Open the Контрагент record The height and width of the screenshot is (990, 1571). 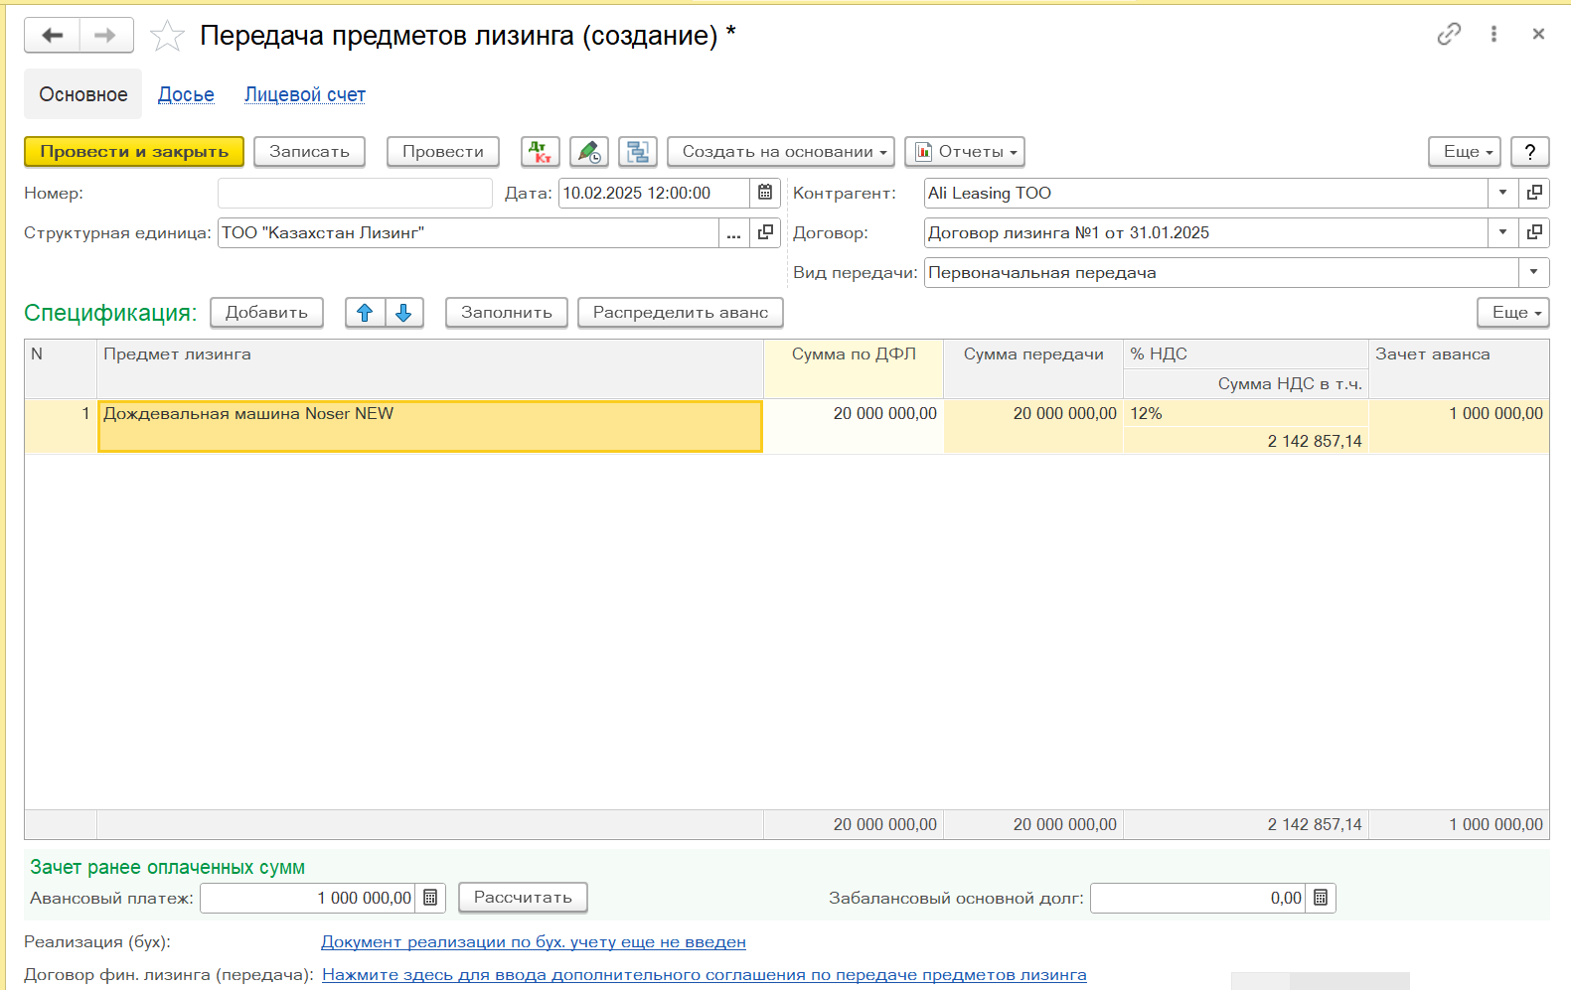point(1534,193)
